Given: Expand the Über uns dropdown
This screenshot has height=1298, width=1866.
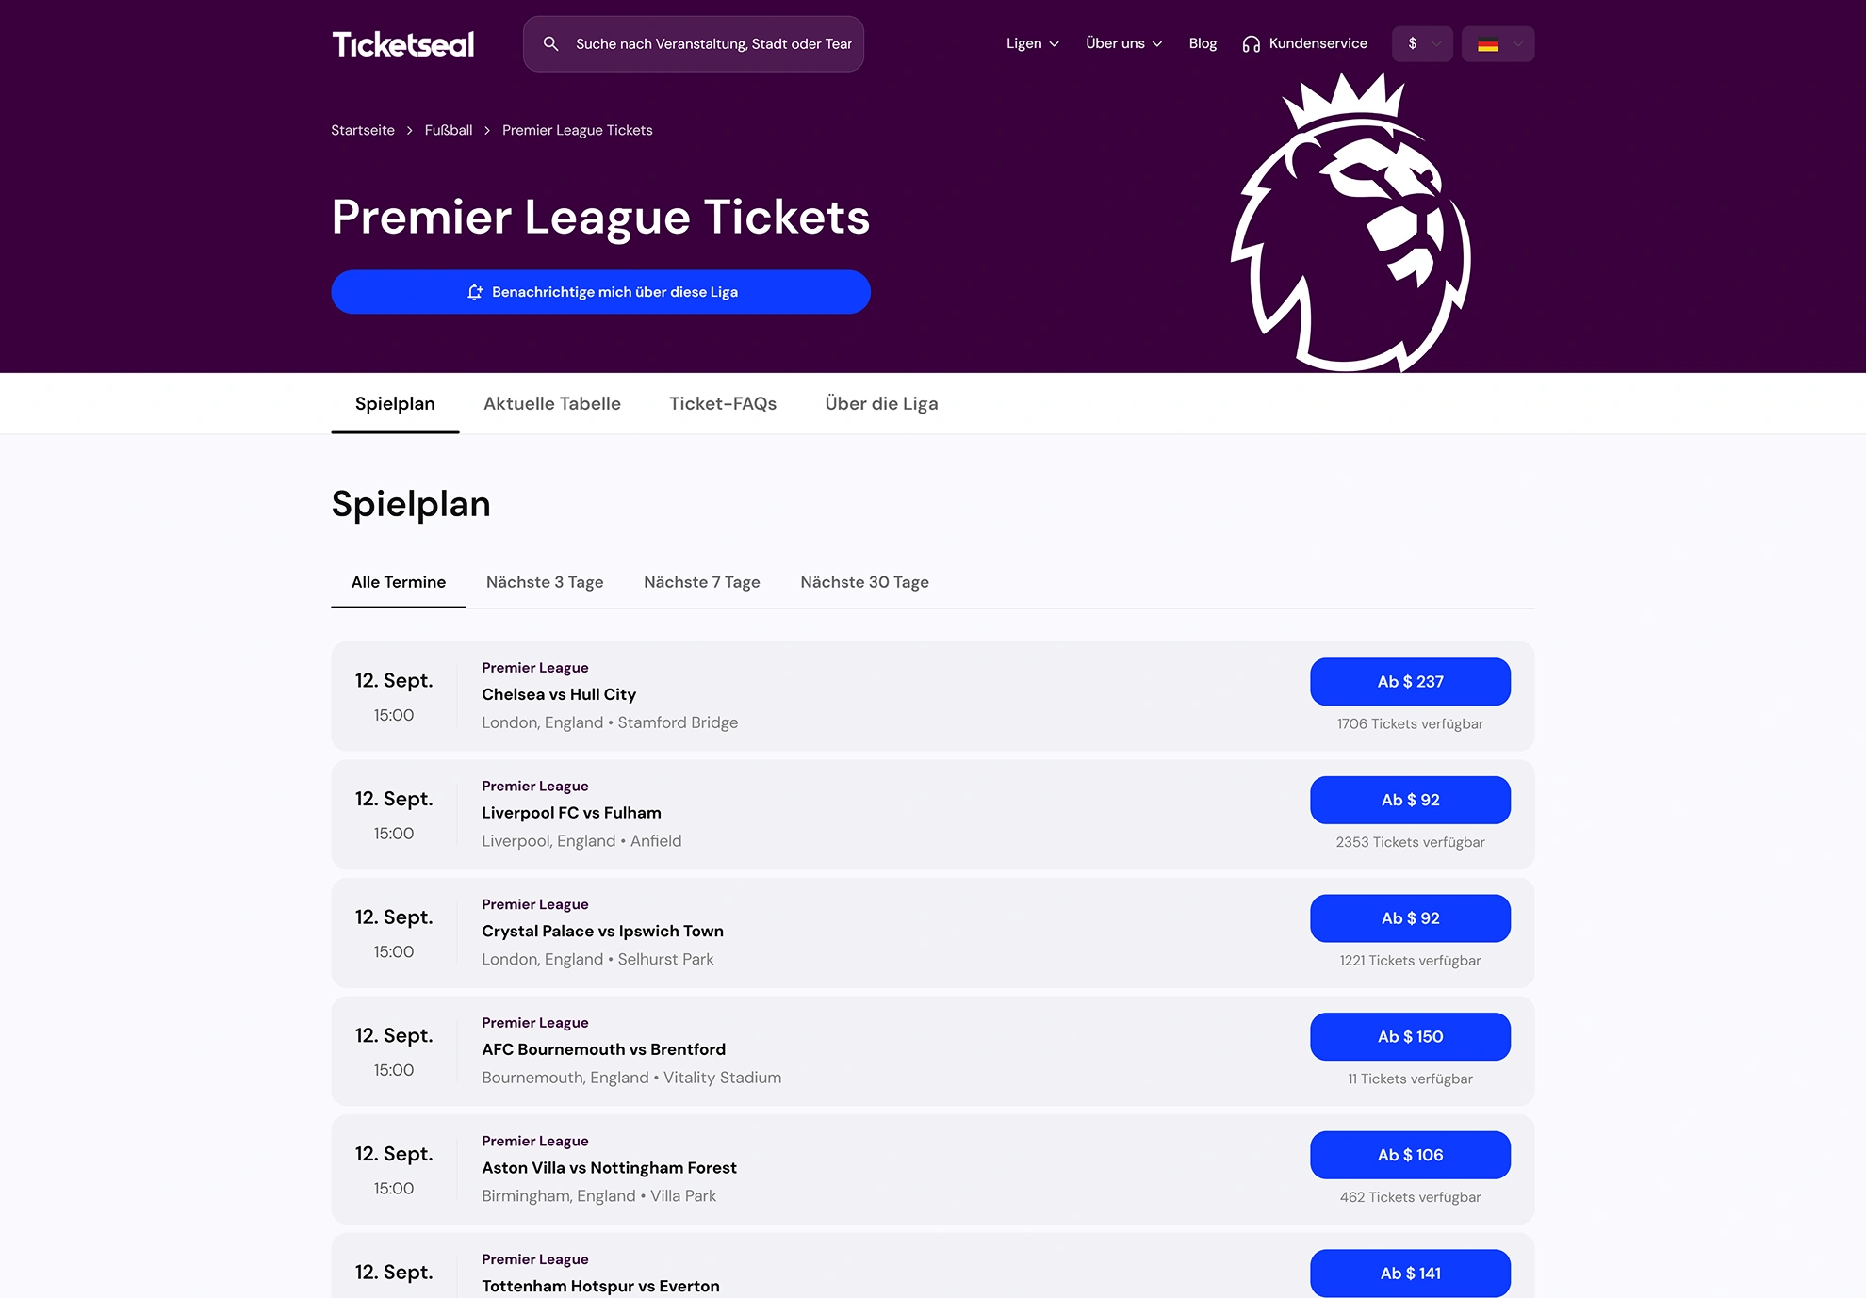Looking at the screenshot, I should point(1123,43).
